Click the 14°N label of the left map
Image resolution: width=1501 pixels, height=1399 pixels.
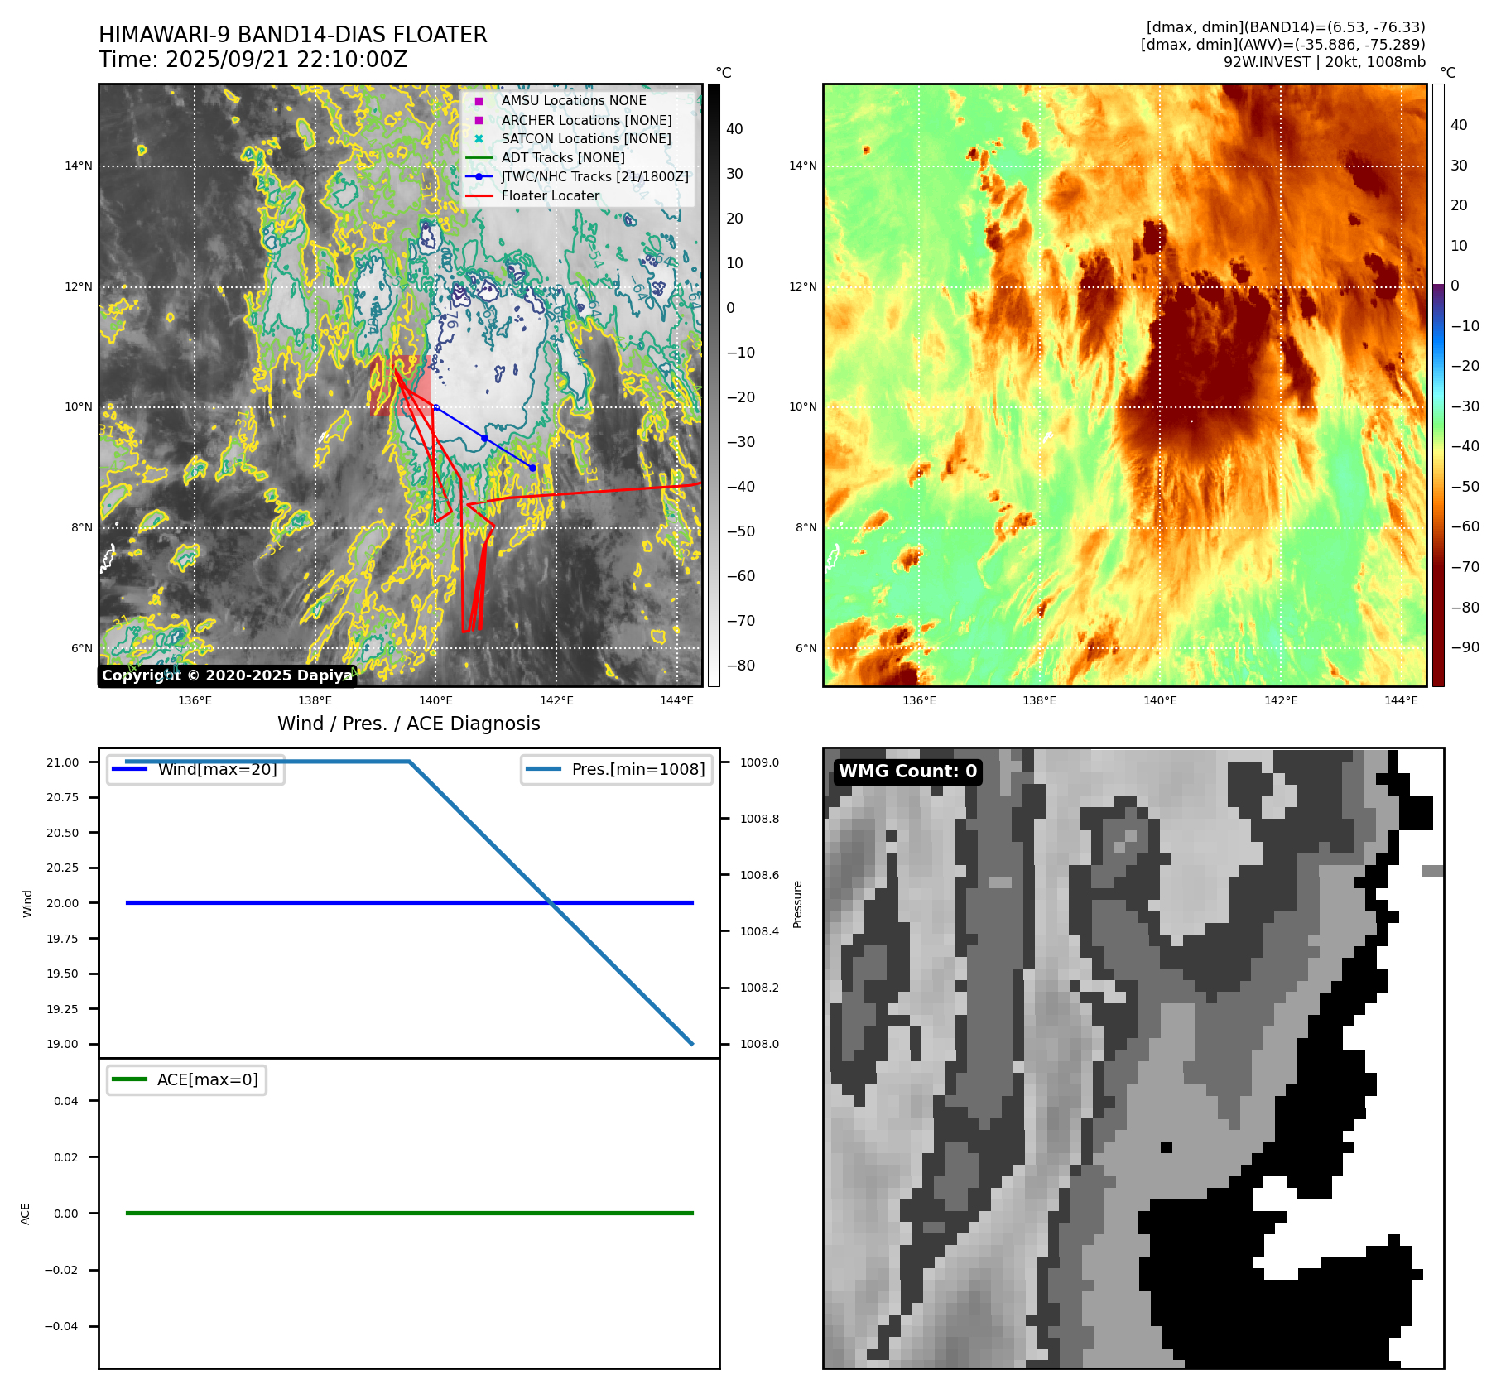pyautogui.click(x=79, y=166)
